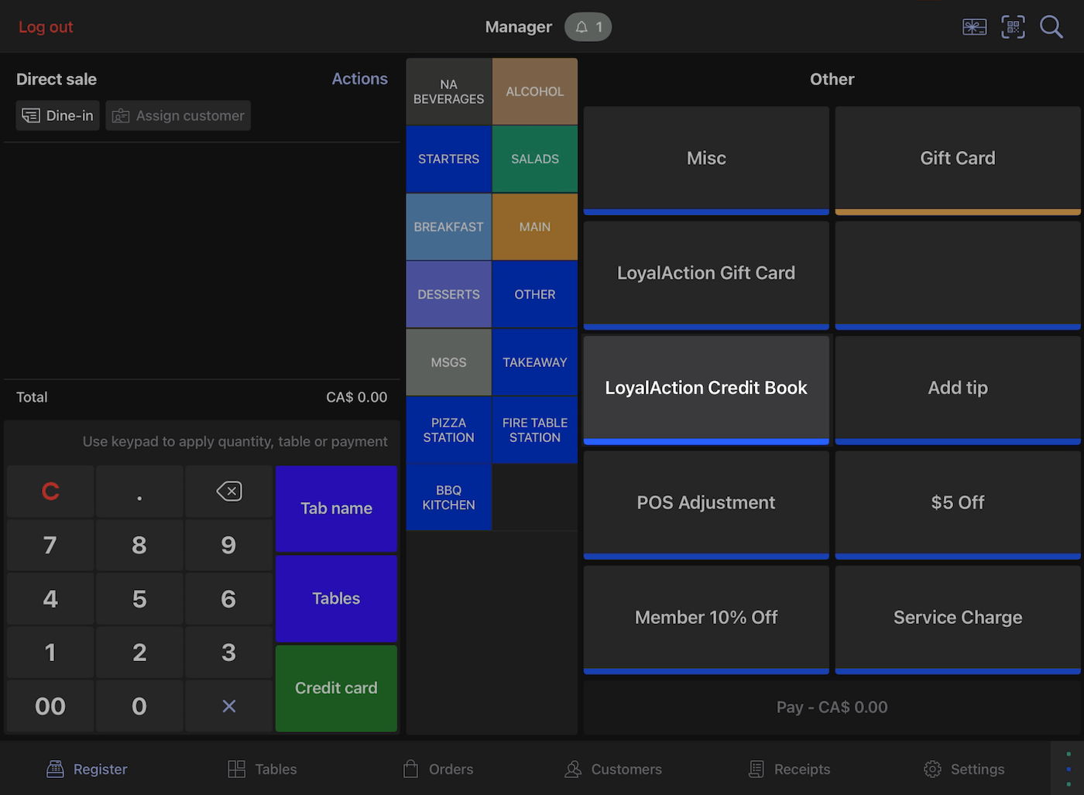Add LoyalAction Gift Card item
The height and width of the screenshot is (795, 1084).
[706, 275]
